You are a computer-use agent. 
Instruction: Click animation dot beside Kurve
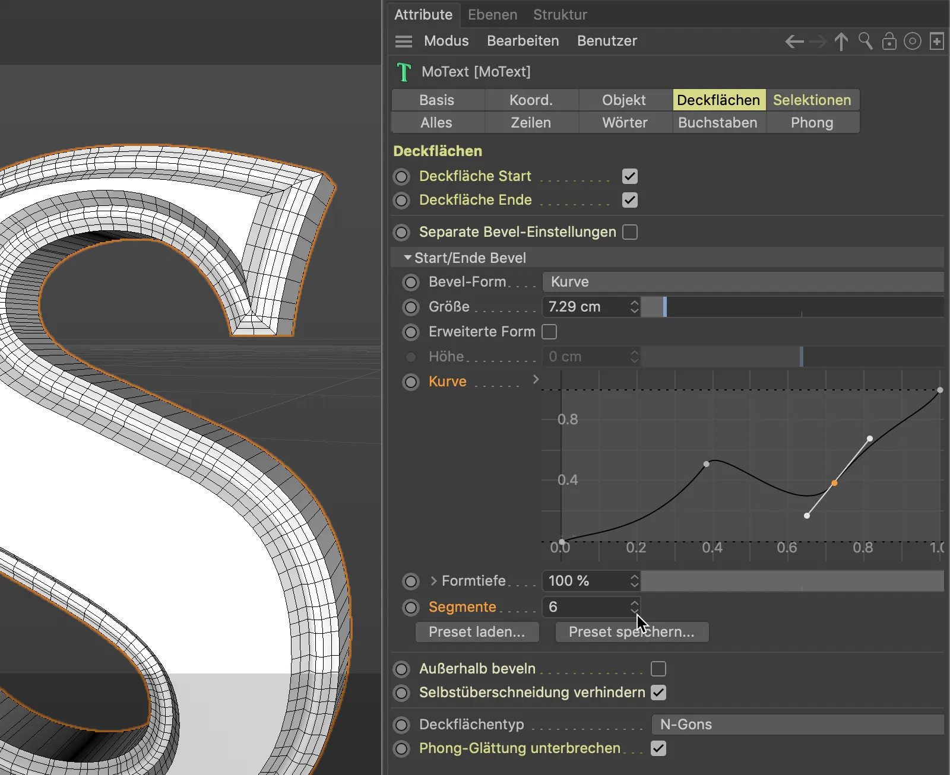pos(411,382)
